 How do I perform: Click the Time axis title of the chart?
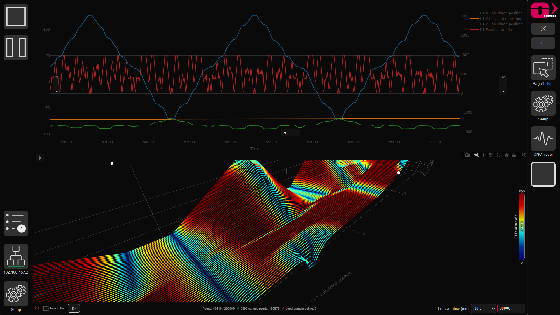point(255,149)
